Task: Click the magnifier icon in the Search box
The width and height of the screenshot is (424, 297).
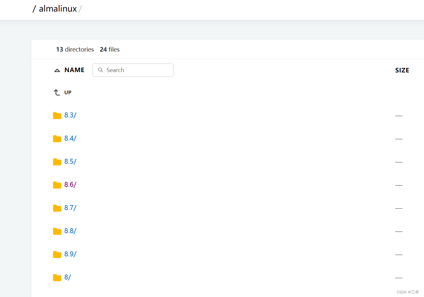Action: click(x=100, y=70)
